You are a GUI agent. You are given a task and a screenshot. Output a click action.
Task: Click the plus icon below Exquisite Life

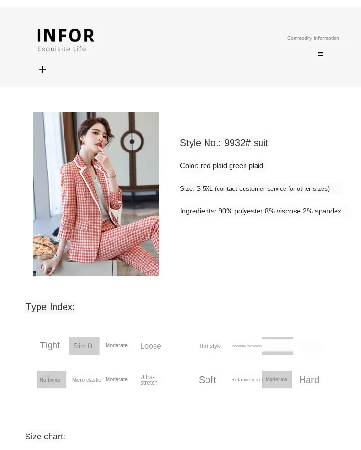[42, 69]
